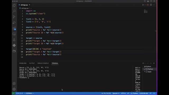Open the Python extension view
Screen dimensions: 169x95
pos(14,45)
